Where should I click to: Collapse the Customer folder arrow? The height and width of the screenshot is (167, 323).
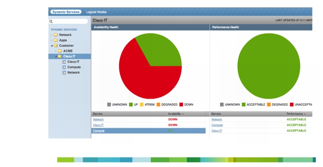52,45
